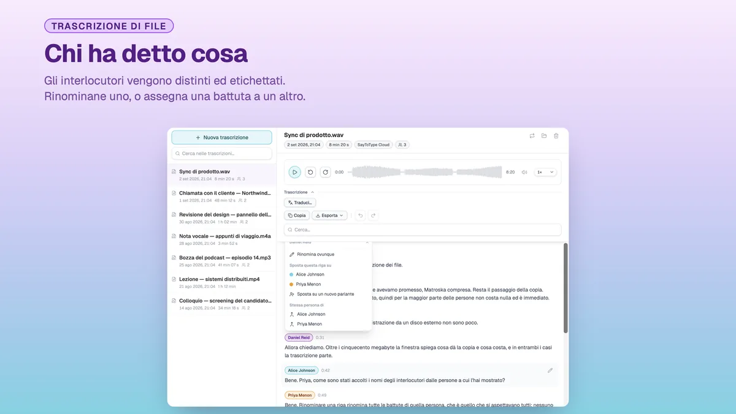Open Bozza del podcast — episodio 14.mp3
This screenshot has height=414, width=736.
click(221, 261)
